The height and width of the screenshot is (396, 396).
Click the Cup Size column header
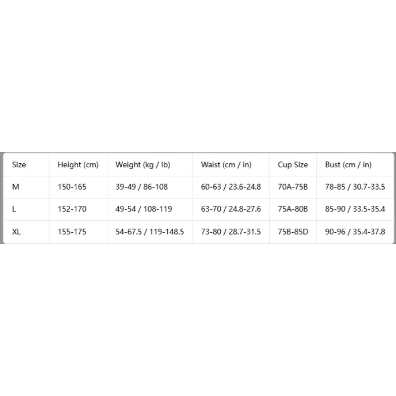[293, 165]
